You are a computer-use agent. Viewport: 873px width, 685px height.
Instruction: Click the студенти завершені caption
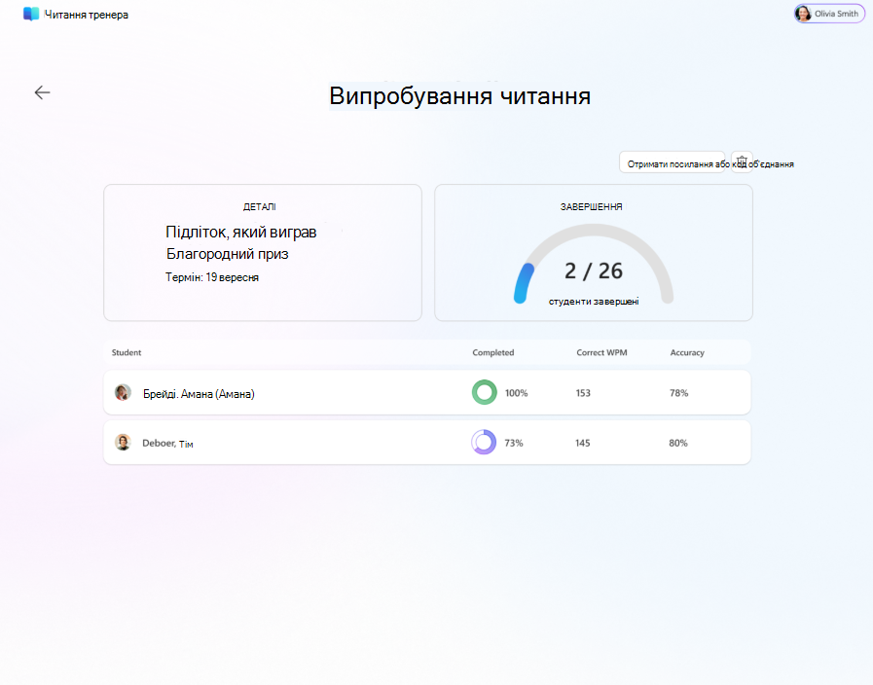tap(594, 302)
